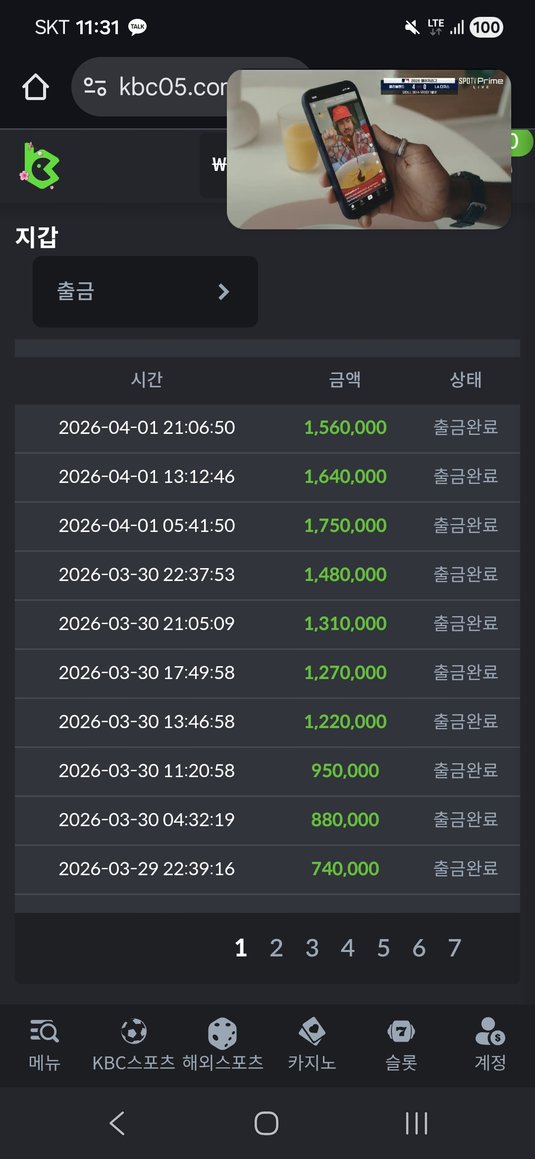This screenshot has width=535, height=1159.
Task: Open 슬롯 slot machine icon
Action: point(401,1032)
